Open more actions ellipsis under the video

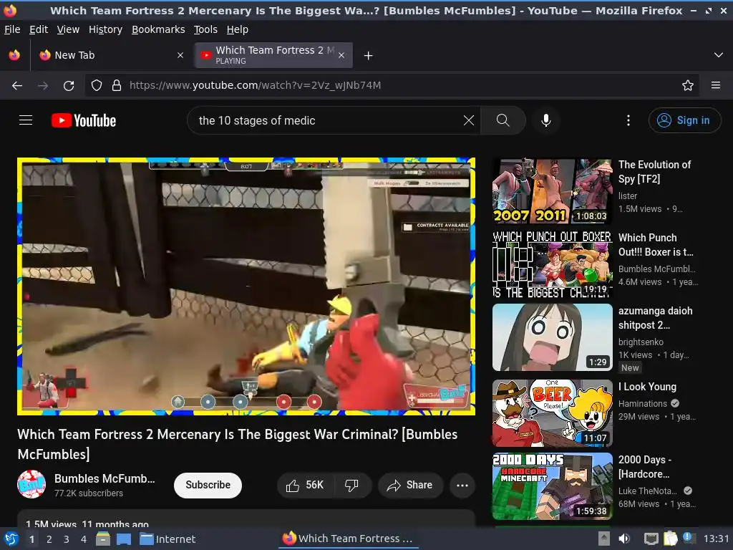click(x=462, y=485)
